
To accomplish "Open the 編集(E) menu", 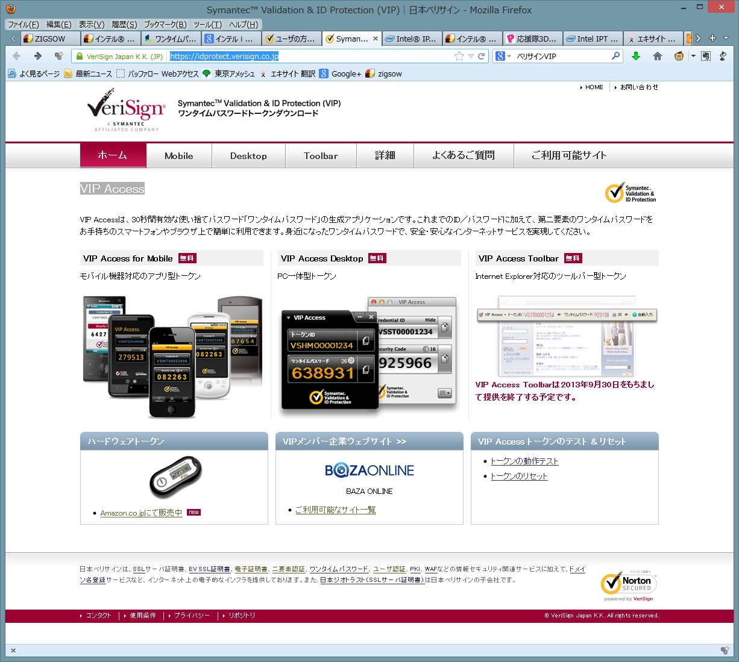I will [58, 24].
